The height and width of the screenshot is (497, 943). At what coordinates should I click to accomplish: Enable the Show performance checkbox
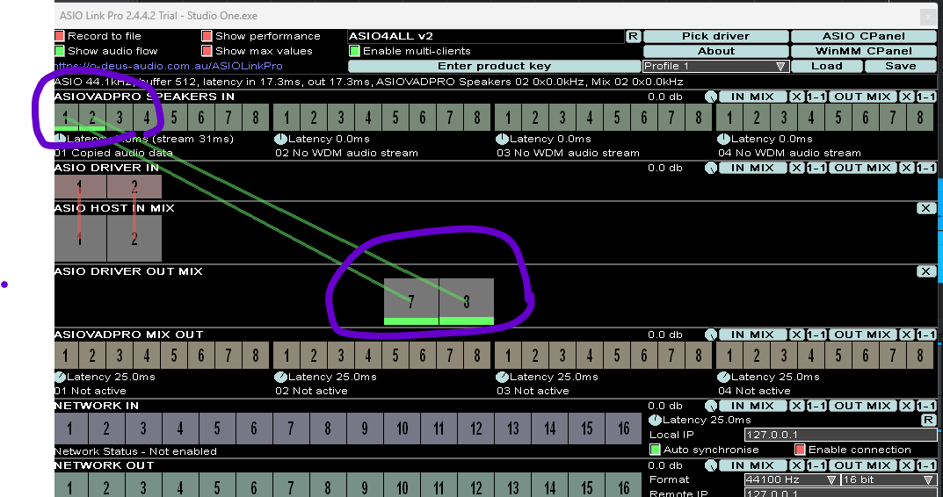coord(207,36)
